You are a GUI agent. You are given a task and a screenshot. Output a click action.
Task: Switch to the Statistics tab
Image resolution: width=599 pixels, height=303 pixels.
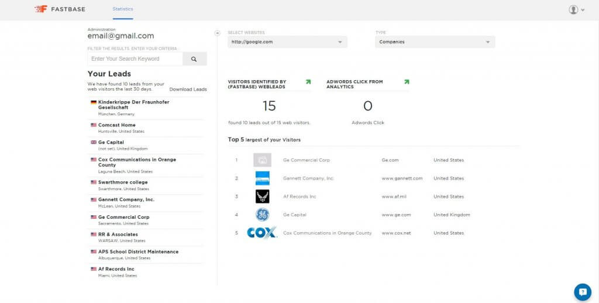pos(123,9)
